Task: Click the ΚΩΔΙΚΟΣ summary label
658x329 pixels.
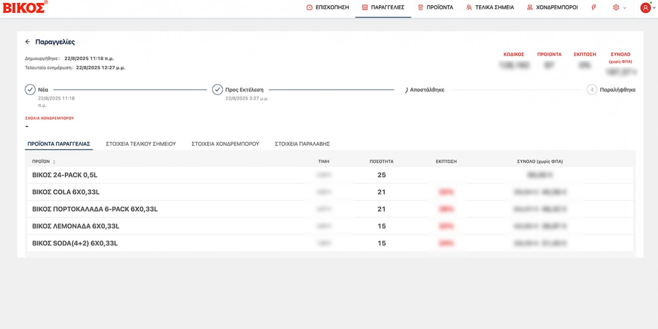Action: [x=514, y=54]
